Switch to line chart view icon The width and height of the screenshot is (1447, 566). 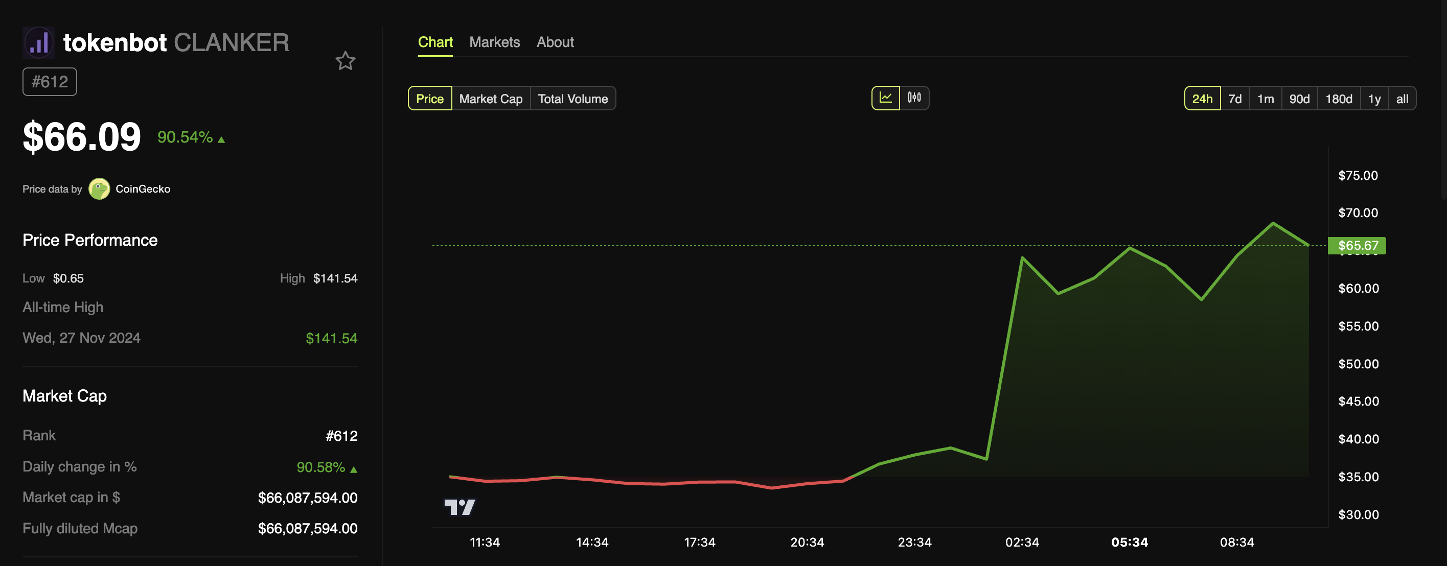coord(885,98)
